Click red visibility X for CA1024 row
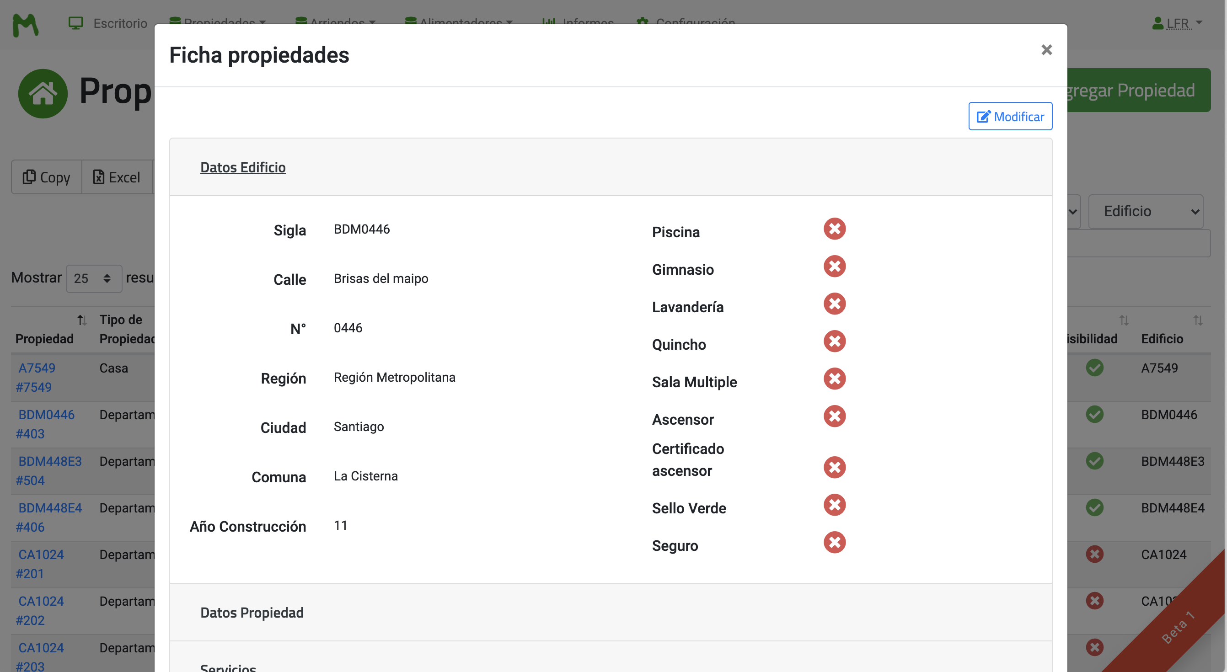 (x=1094, y=555)
